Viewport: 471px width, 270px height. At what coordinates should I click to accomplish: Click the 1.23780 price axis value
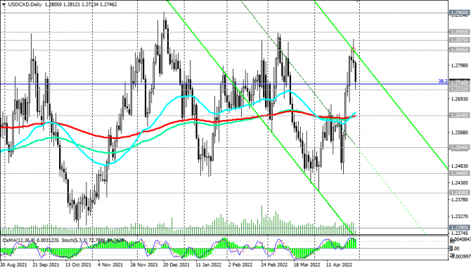460,200
